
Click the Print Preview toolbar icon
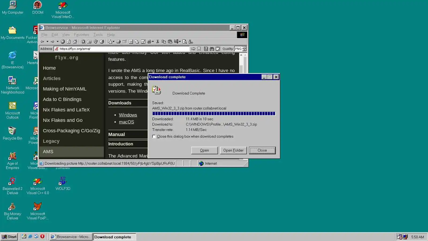185,42
